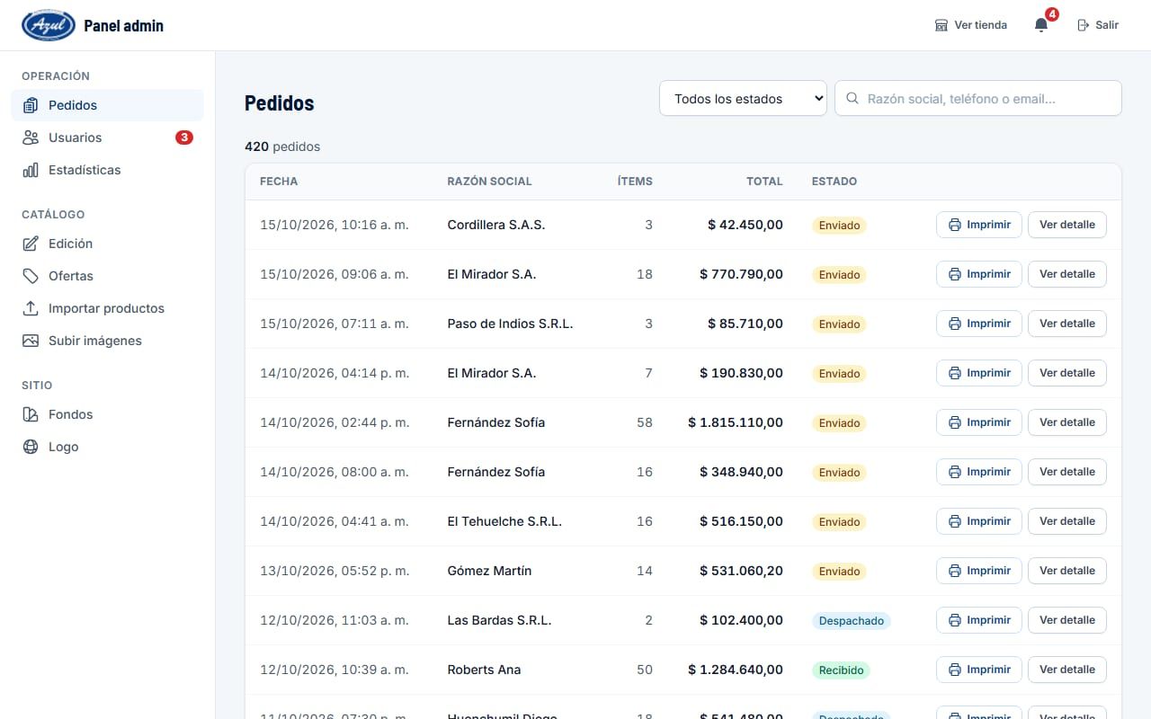Select Subir imágenes in the sidebar
Viewport: 1151px width, 719px height.
tap(108, 341)
